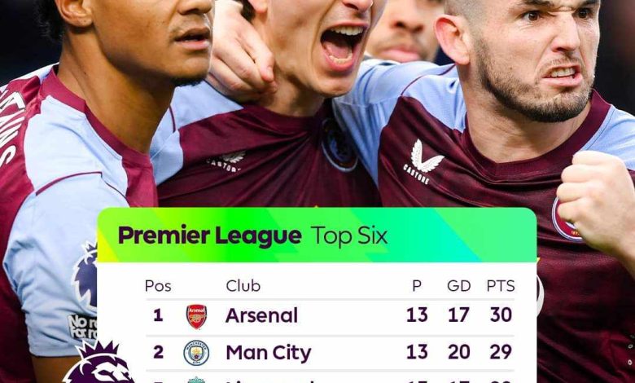Viewport: 635px width, 383px height.
Task: Click the 'Premier League' heading text
Action: tap(209, 236)
